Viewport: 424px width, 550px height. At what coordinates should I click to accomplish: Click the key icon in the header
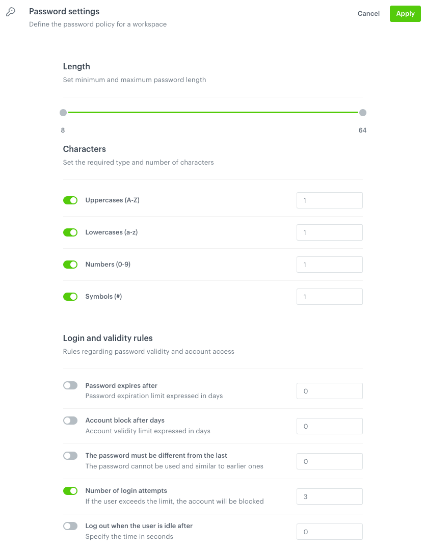(11, 11)
